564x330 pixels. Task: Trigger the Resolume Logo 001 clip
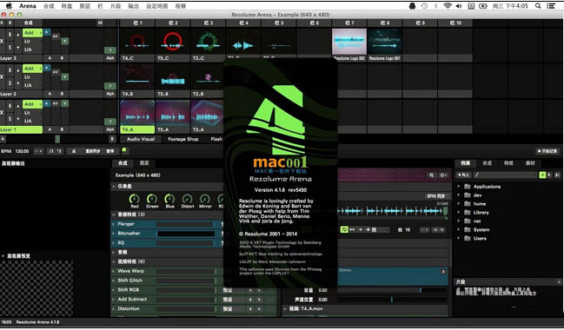click(384, 42)
